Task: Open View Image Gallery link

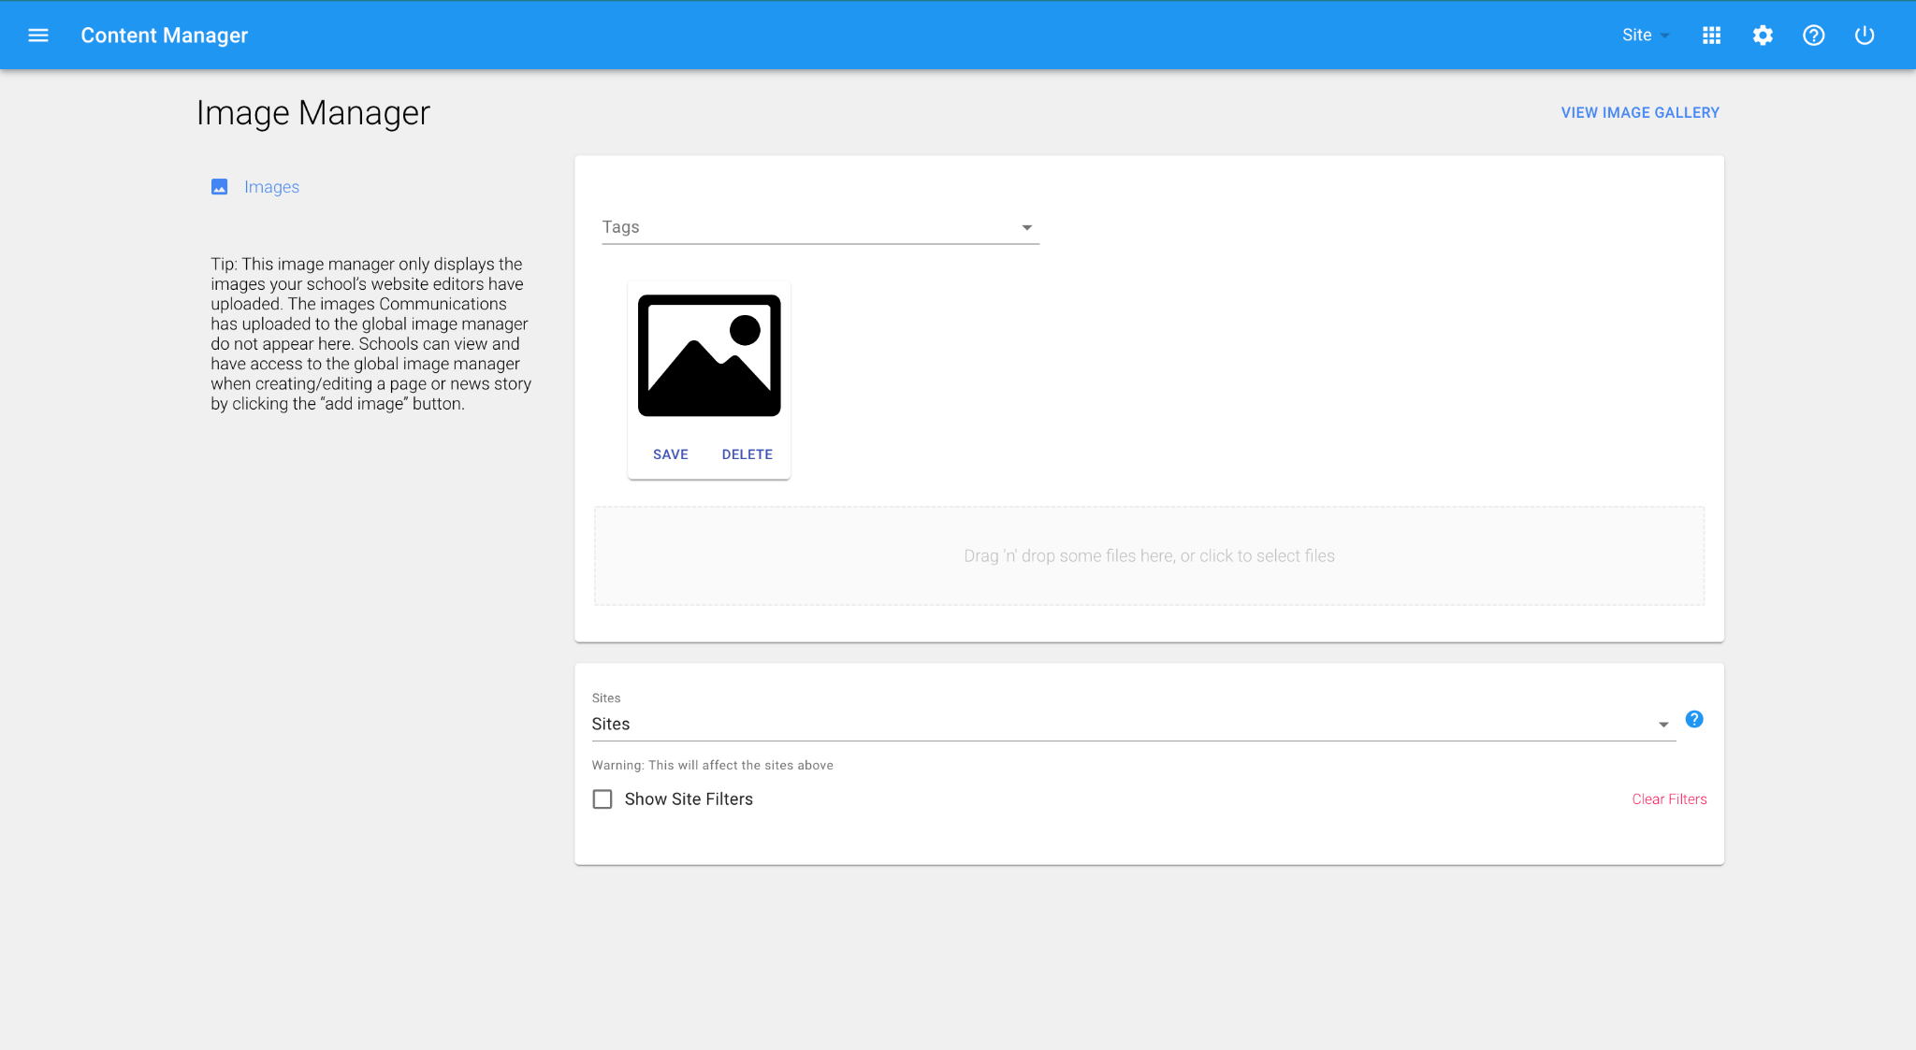Action: pyautogui.click(x=1639, y=112)
